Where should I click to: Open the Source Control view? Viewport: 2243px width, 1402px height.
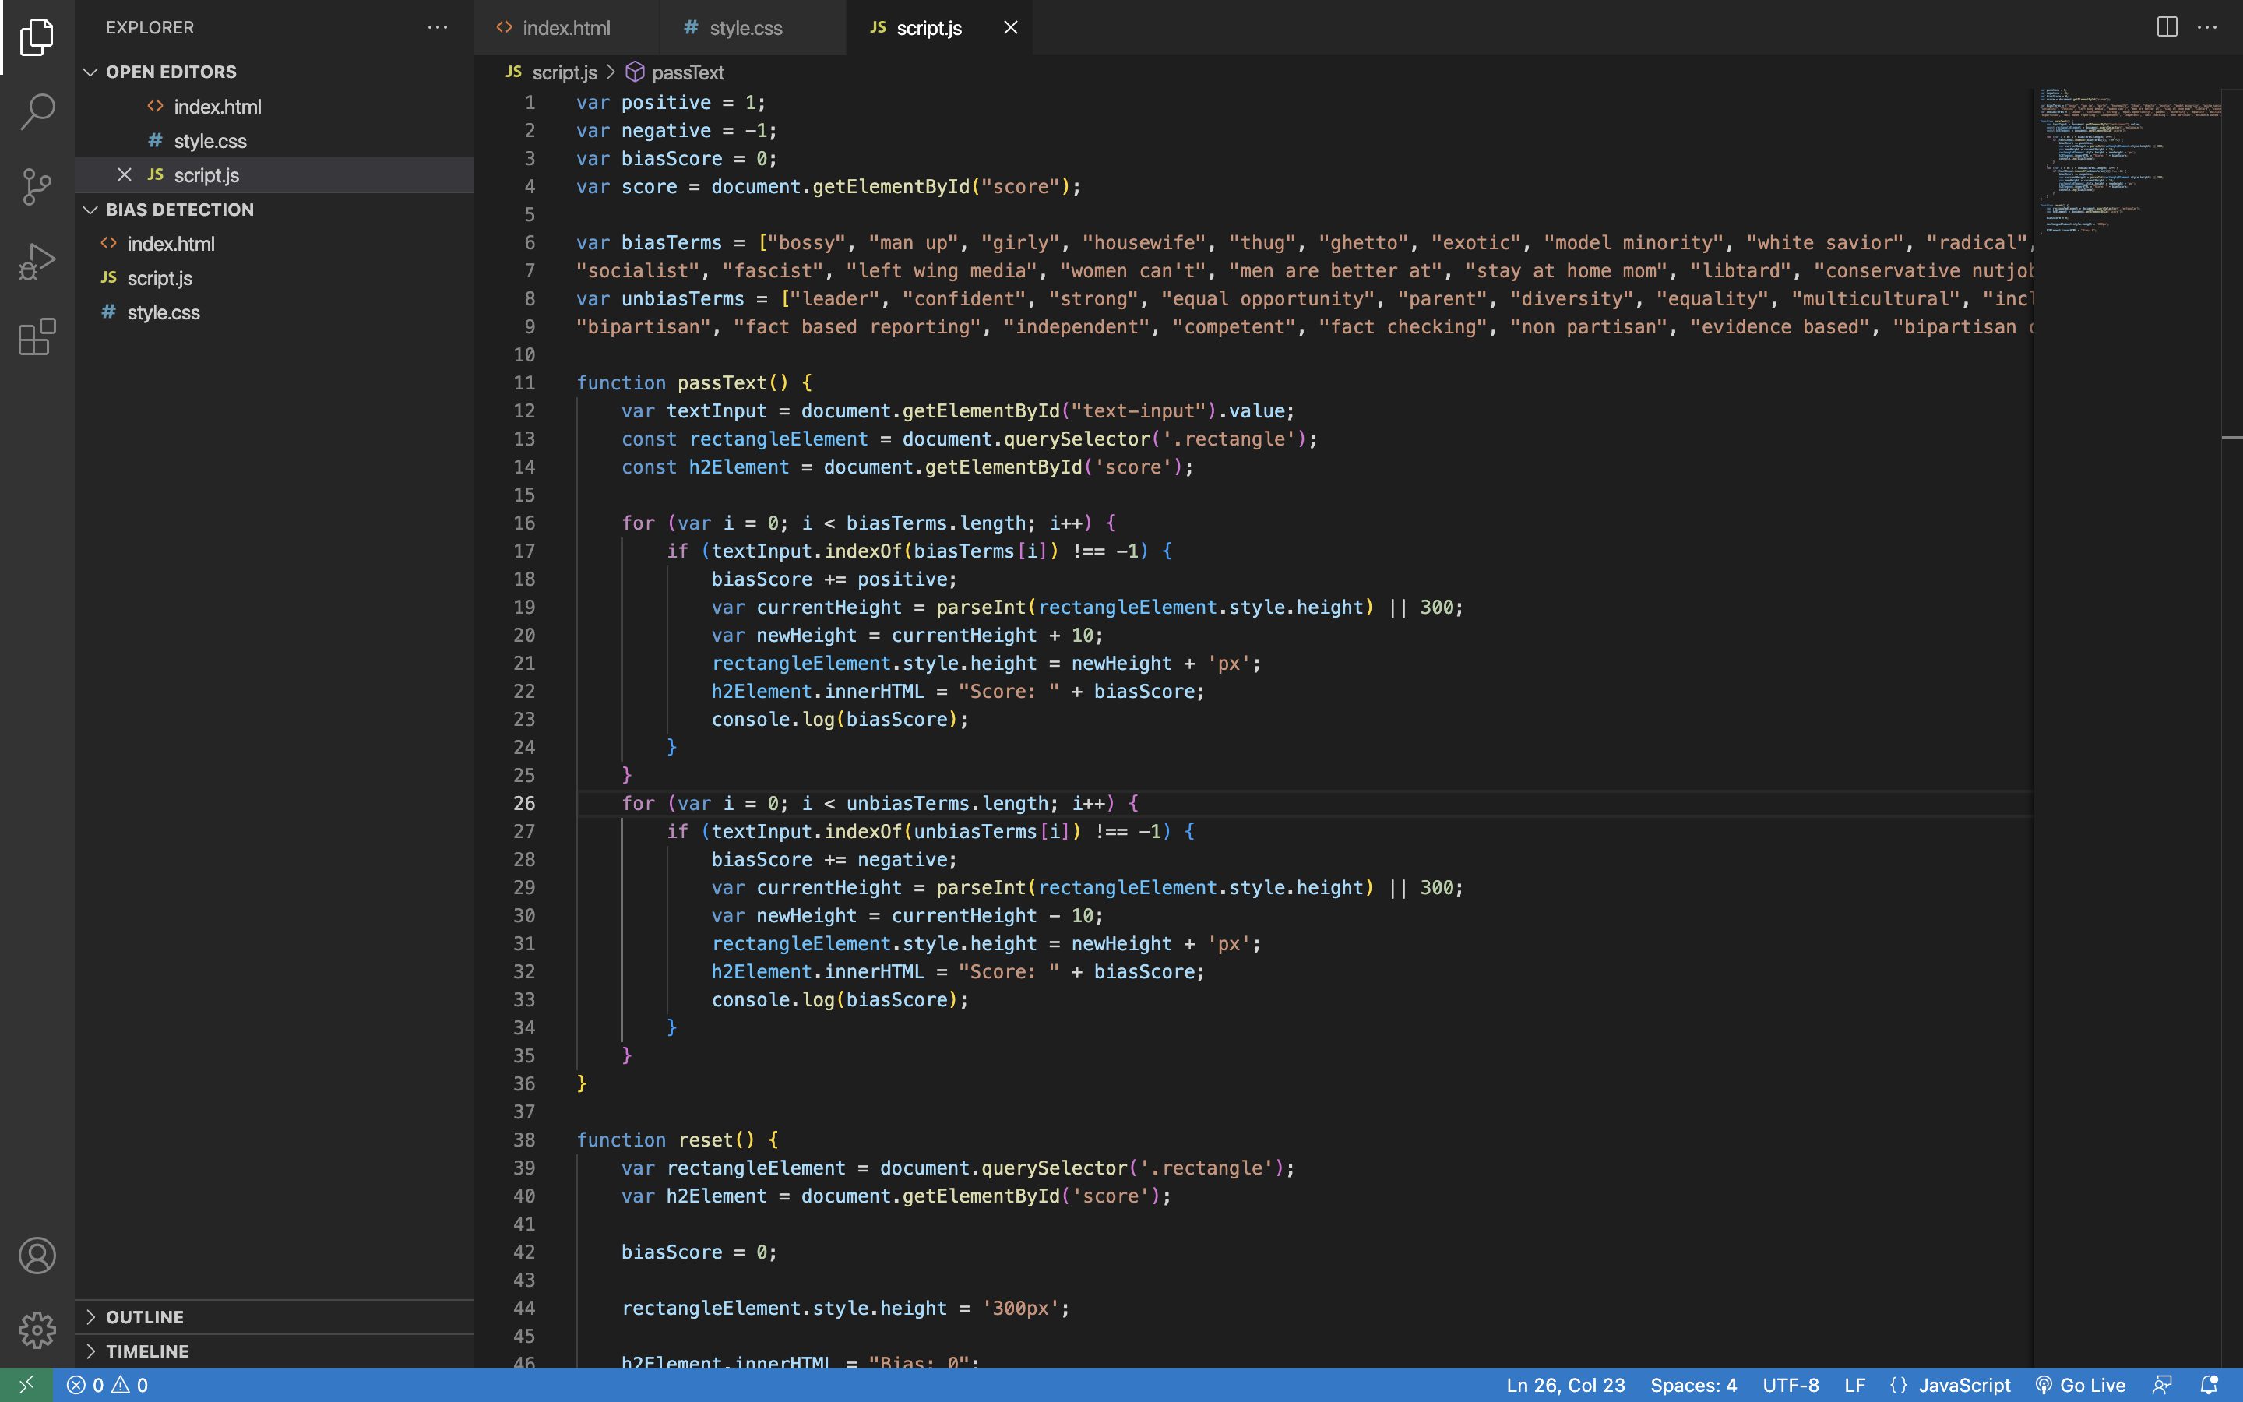37,186
